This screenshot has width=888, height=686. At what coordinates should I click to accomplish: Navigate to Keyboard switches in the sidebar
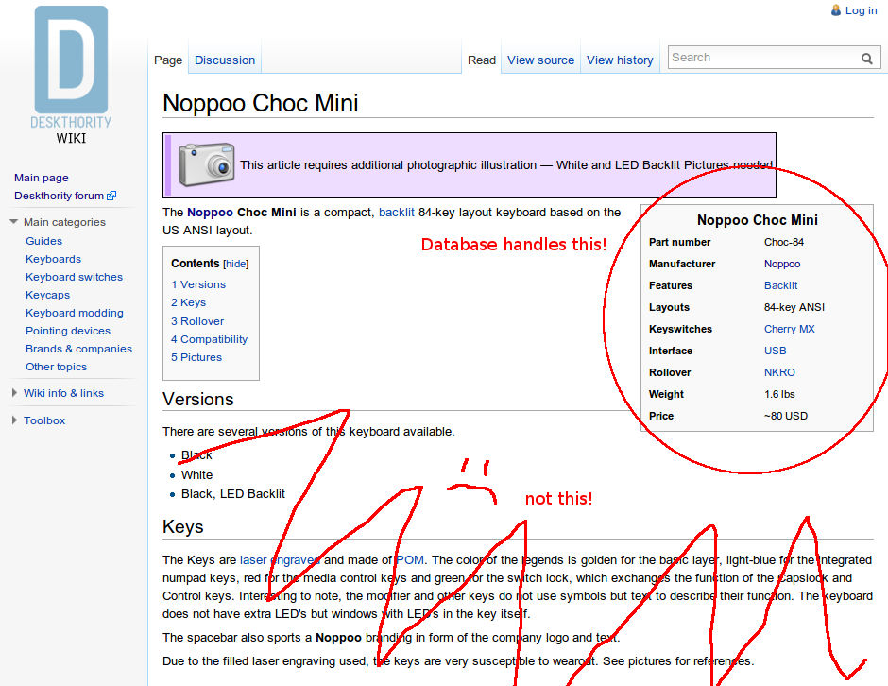pos(74,277)
